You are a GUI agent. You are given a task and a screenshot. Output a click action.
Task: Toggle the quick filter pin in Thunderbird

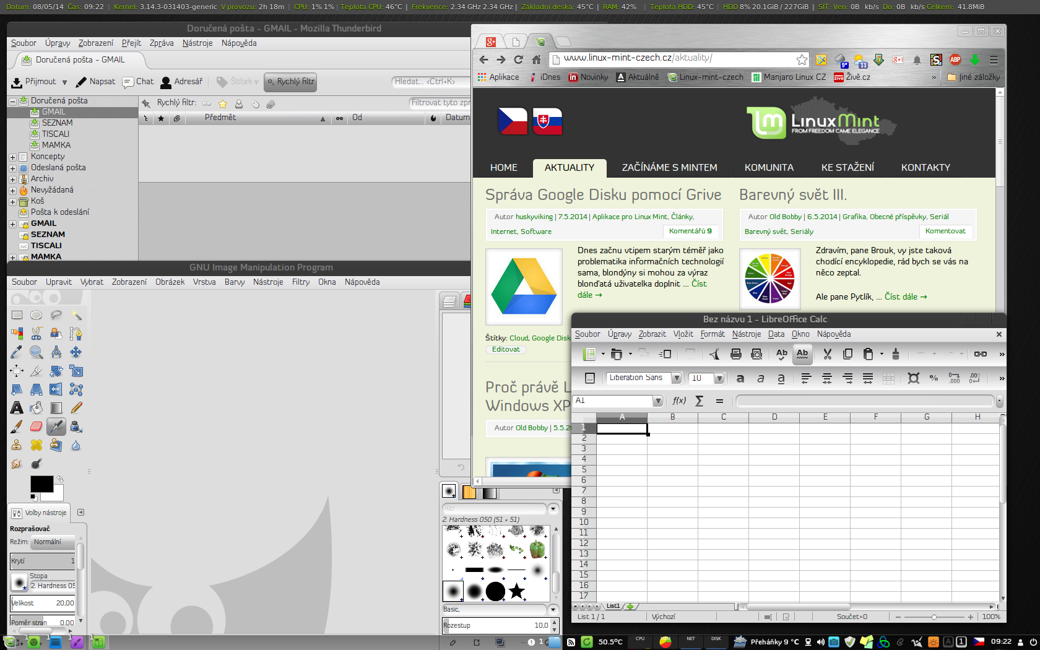(x=146, y=103)
